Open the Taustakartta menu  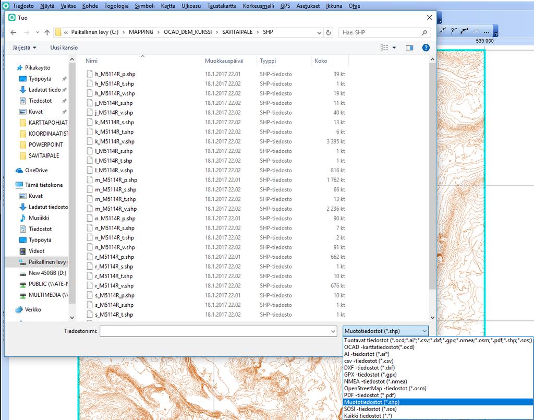[222, 6]
